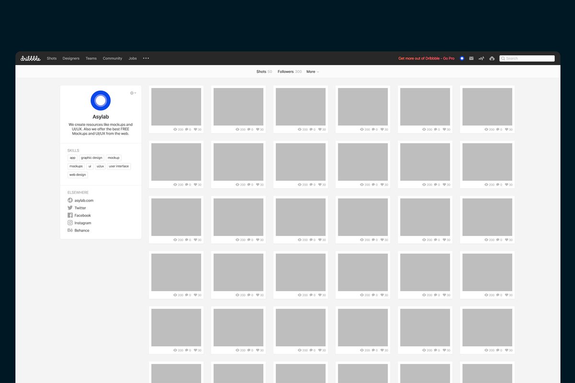Click the Facebook logo icon
The image size is (575, 383).
point(70,215)
